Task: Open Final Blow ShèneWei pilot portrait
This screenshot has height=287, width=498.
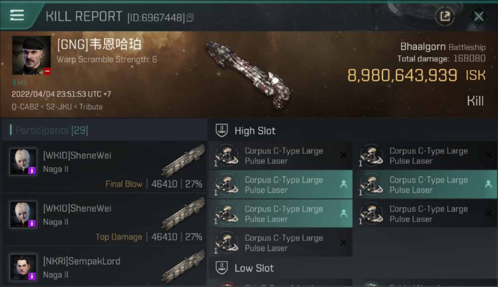Action: click(x=23, y=161)
